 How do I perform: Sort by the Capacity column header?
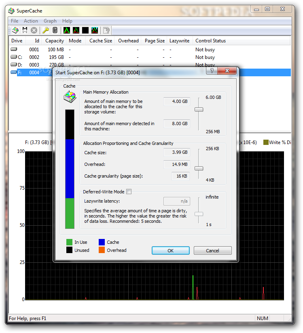(54, 41)
